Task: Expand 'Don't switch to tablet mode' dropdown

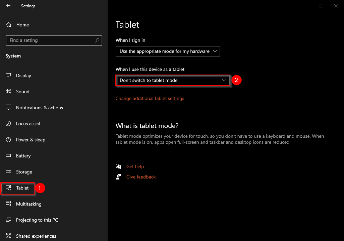Action: click(173, 81)
